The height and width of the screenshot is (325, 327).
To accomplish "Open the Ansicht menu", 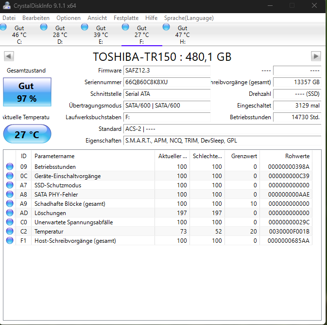I will [x=97, y=18].
